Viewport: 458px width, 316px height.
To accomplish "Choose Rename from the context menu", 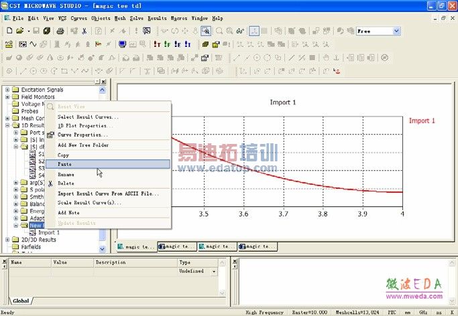I will click(108, 174).
